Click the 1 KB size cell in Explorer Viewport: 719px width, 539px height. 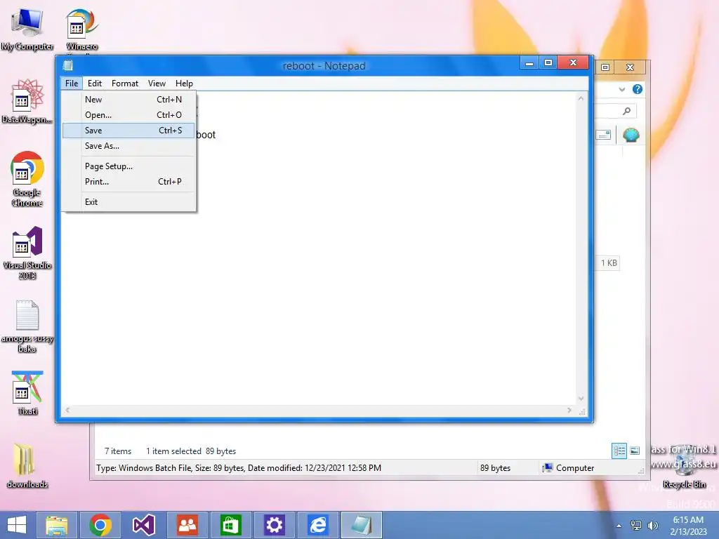click(x=609, y=263)
